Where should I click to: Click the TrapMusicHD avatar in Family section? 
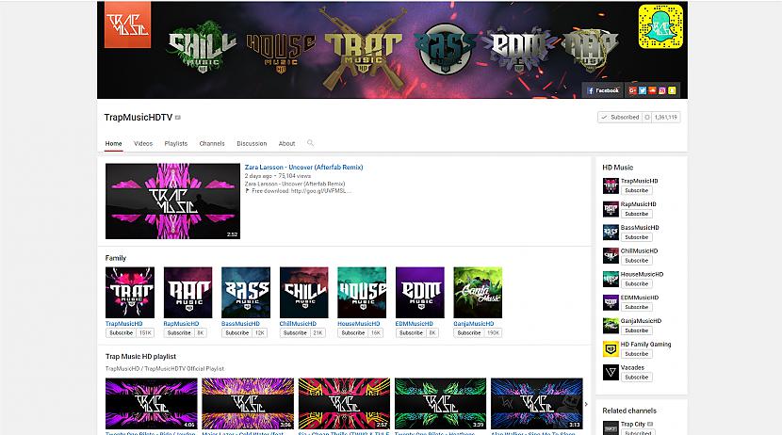pos(130,293)
